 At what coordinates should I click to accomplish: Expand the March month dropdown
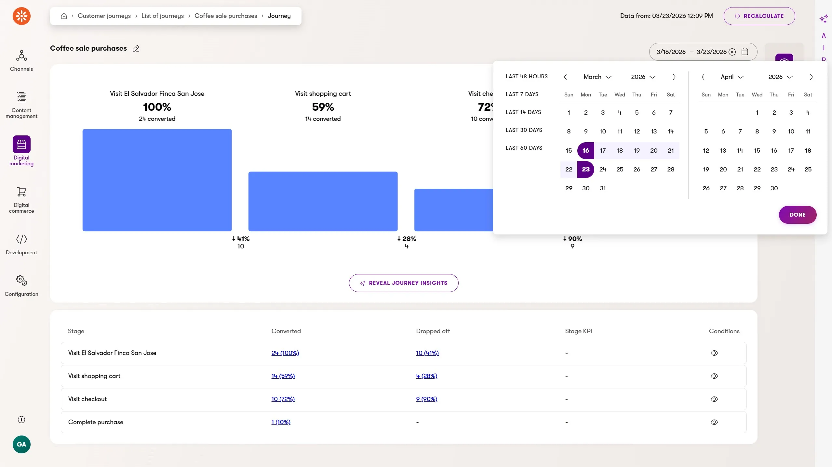597,77
